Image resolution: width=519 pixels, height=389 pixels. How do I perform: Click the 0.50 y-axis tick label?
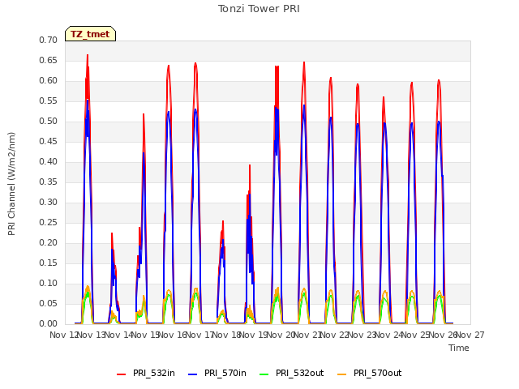[x=49, y=121]
